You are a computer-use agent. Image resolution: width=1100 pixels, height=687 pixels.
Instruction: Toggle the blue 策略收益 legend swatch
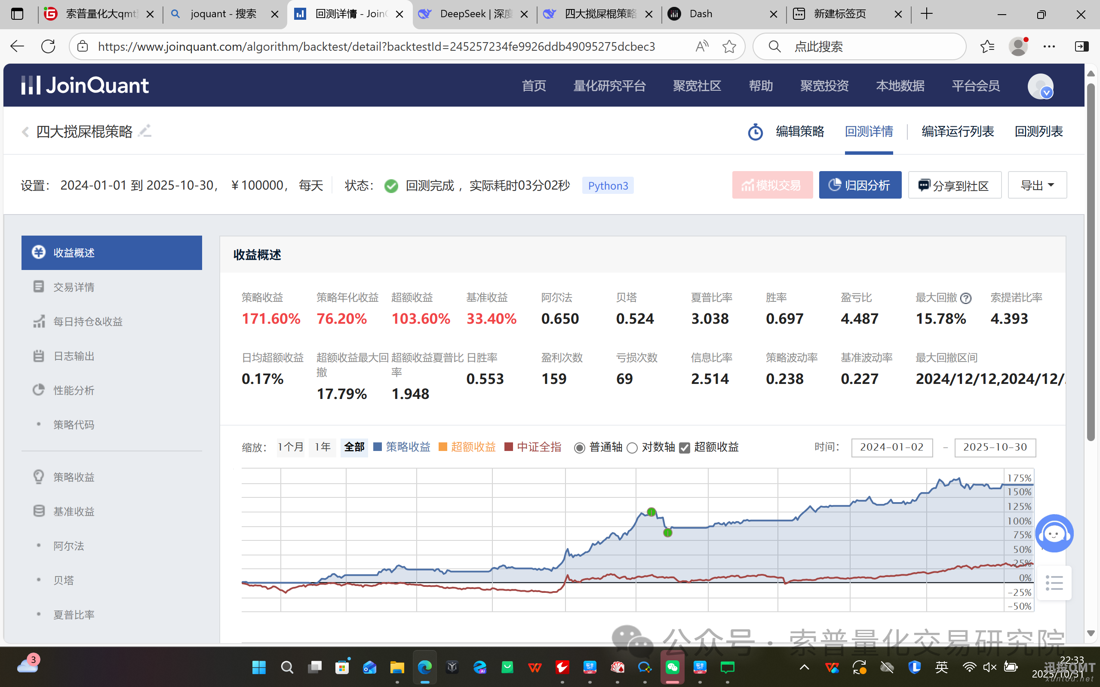[x=377, y=447]
